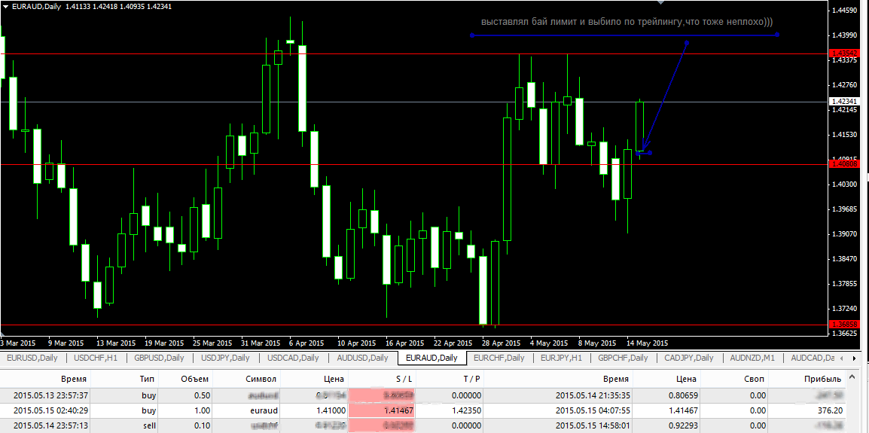This screenshot has width=869, height=433.
Task: Click the sell type cell
Action: click(124, 425)
